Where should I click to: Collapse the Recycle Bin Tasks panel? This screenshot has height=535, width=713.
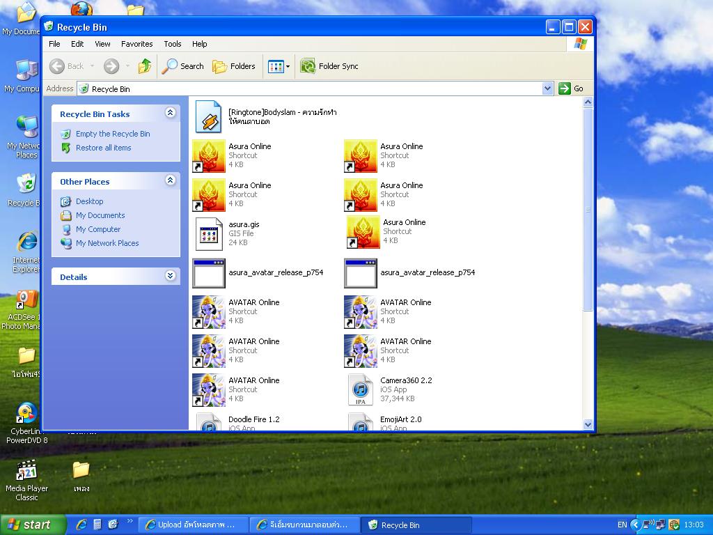click(x=170, y=113)
